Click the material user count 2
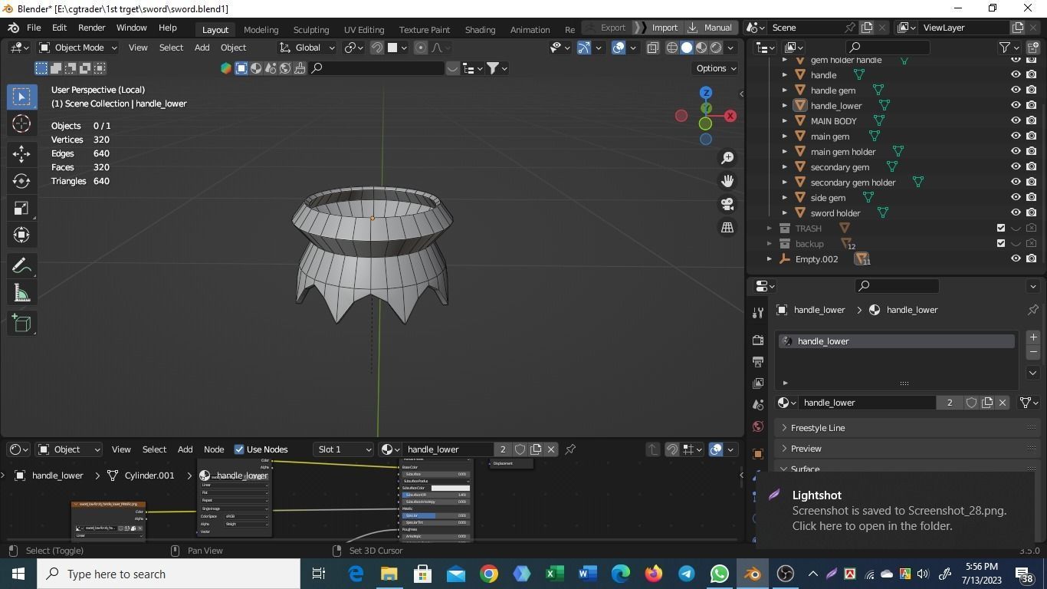The image size is (1047, 589). [950, 403]
